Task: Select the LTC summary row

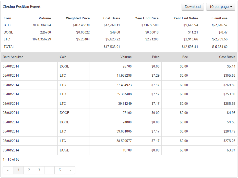Action: click(119, 39)
